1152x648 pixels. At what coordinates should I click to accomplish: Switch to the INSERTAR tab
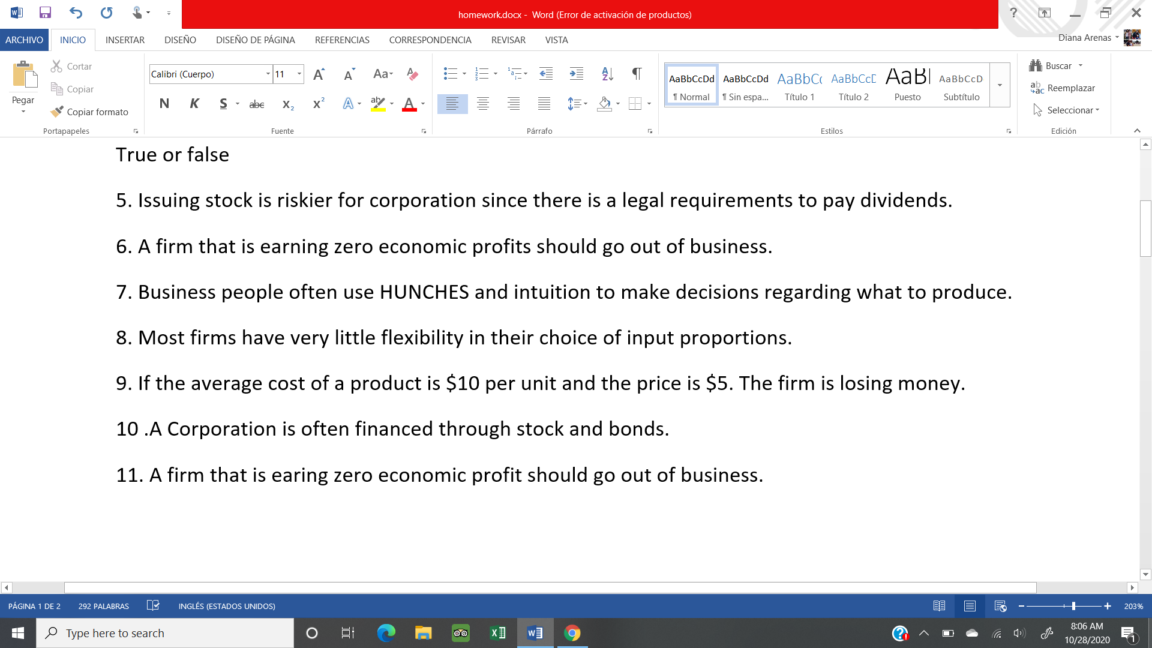click(125, 40)
